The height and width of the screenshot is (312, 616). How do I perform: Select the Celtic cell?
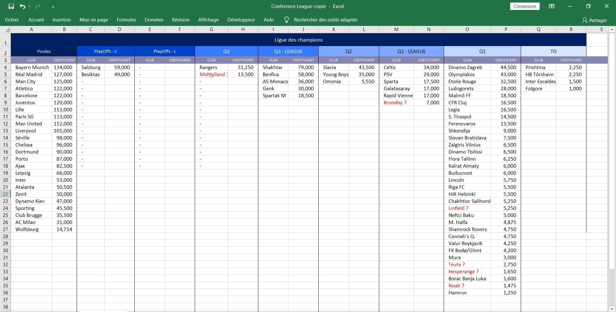(x=397, y=68)
